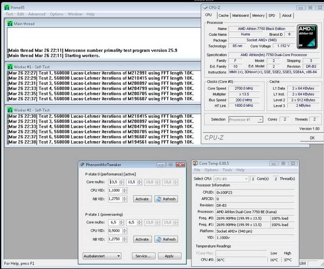
Task: Click the NB VID stepper in P-state 0
Action: click(x=124, y=199)
